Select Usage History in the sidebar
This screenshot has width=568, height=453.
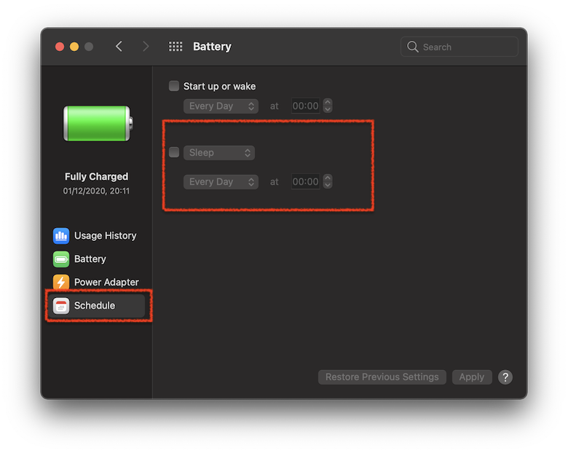pos(96,236)
